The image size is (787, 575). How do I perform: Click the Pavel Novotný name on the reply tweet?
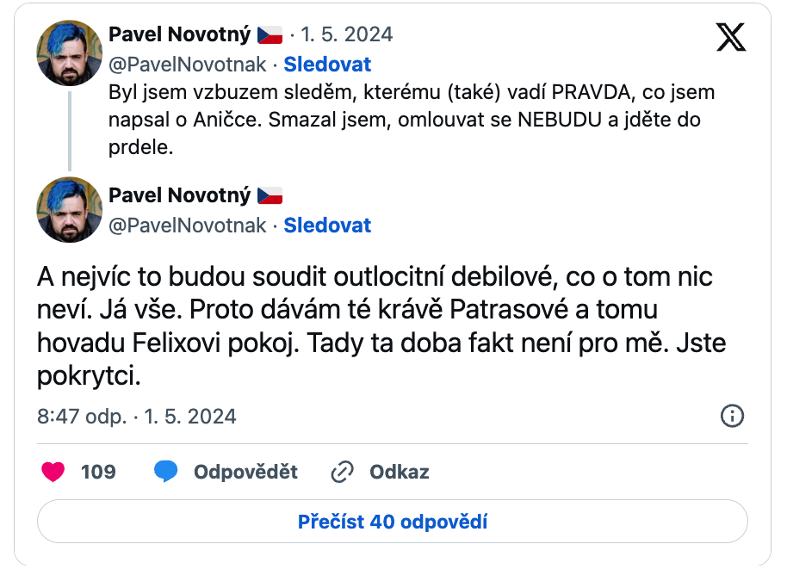tap(179, 196)
